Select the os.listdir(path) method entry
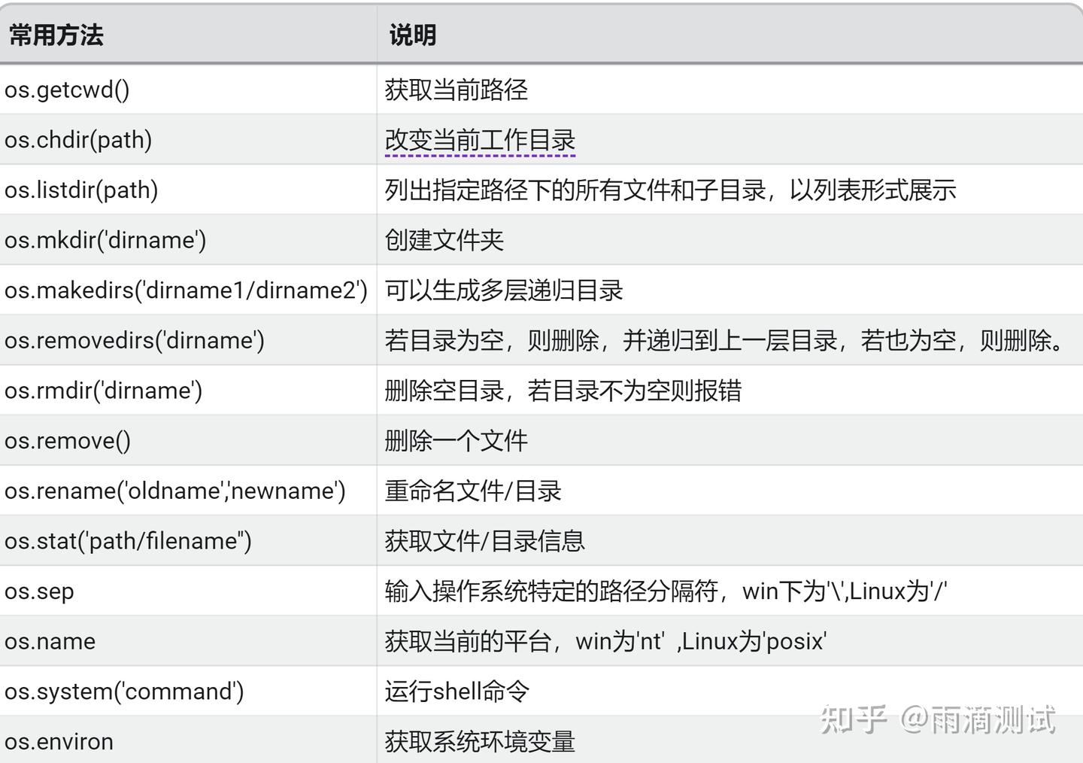The image size is (1083, 763). [82, 190]
